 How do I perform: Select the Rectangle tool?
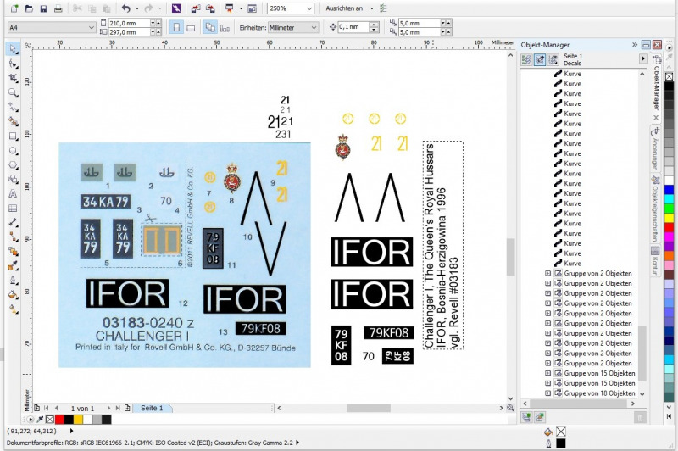(13, 136)
